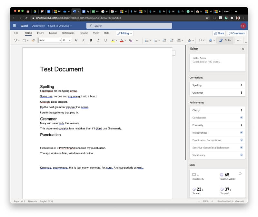Decrease paragraph indent
The width and height of the screenshot is (258, 217).
pos(164,40)
